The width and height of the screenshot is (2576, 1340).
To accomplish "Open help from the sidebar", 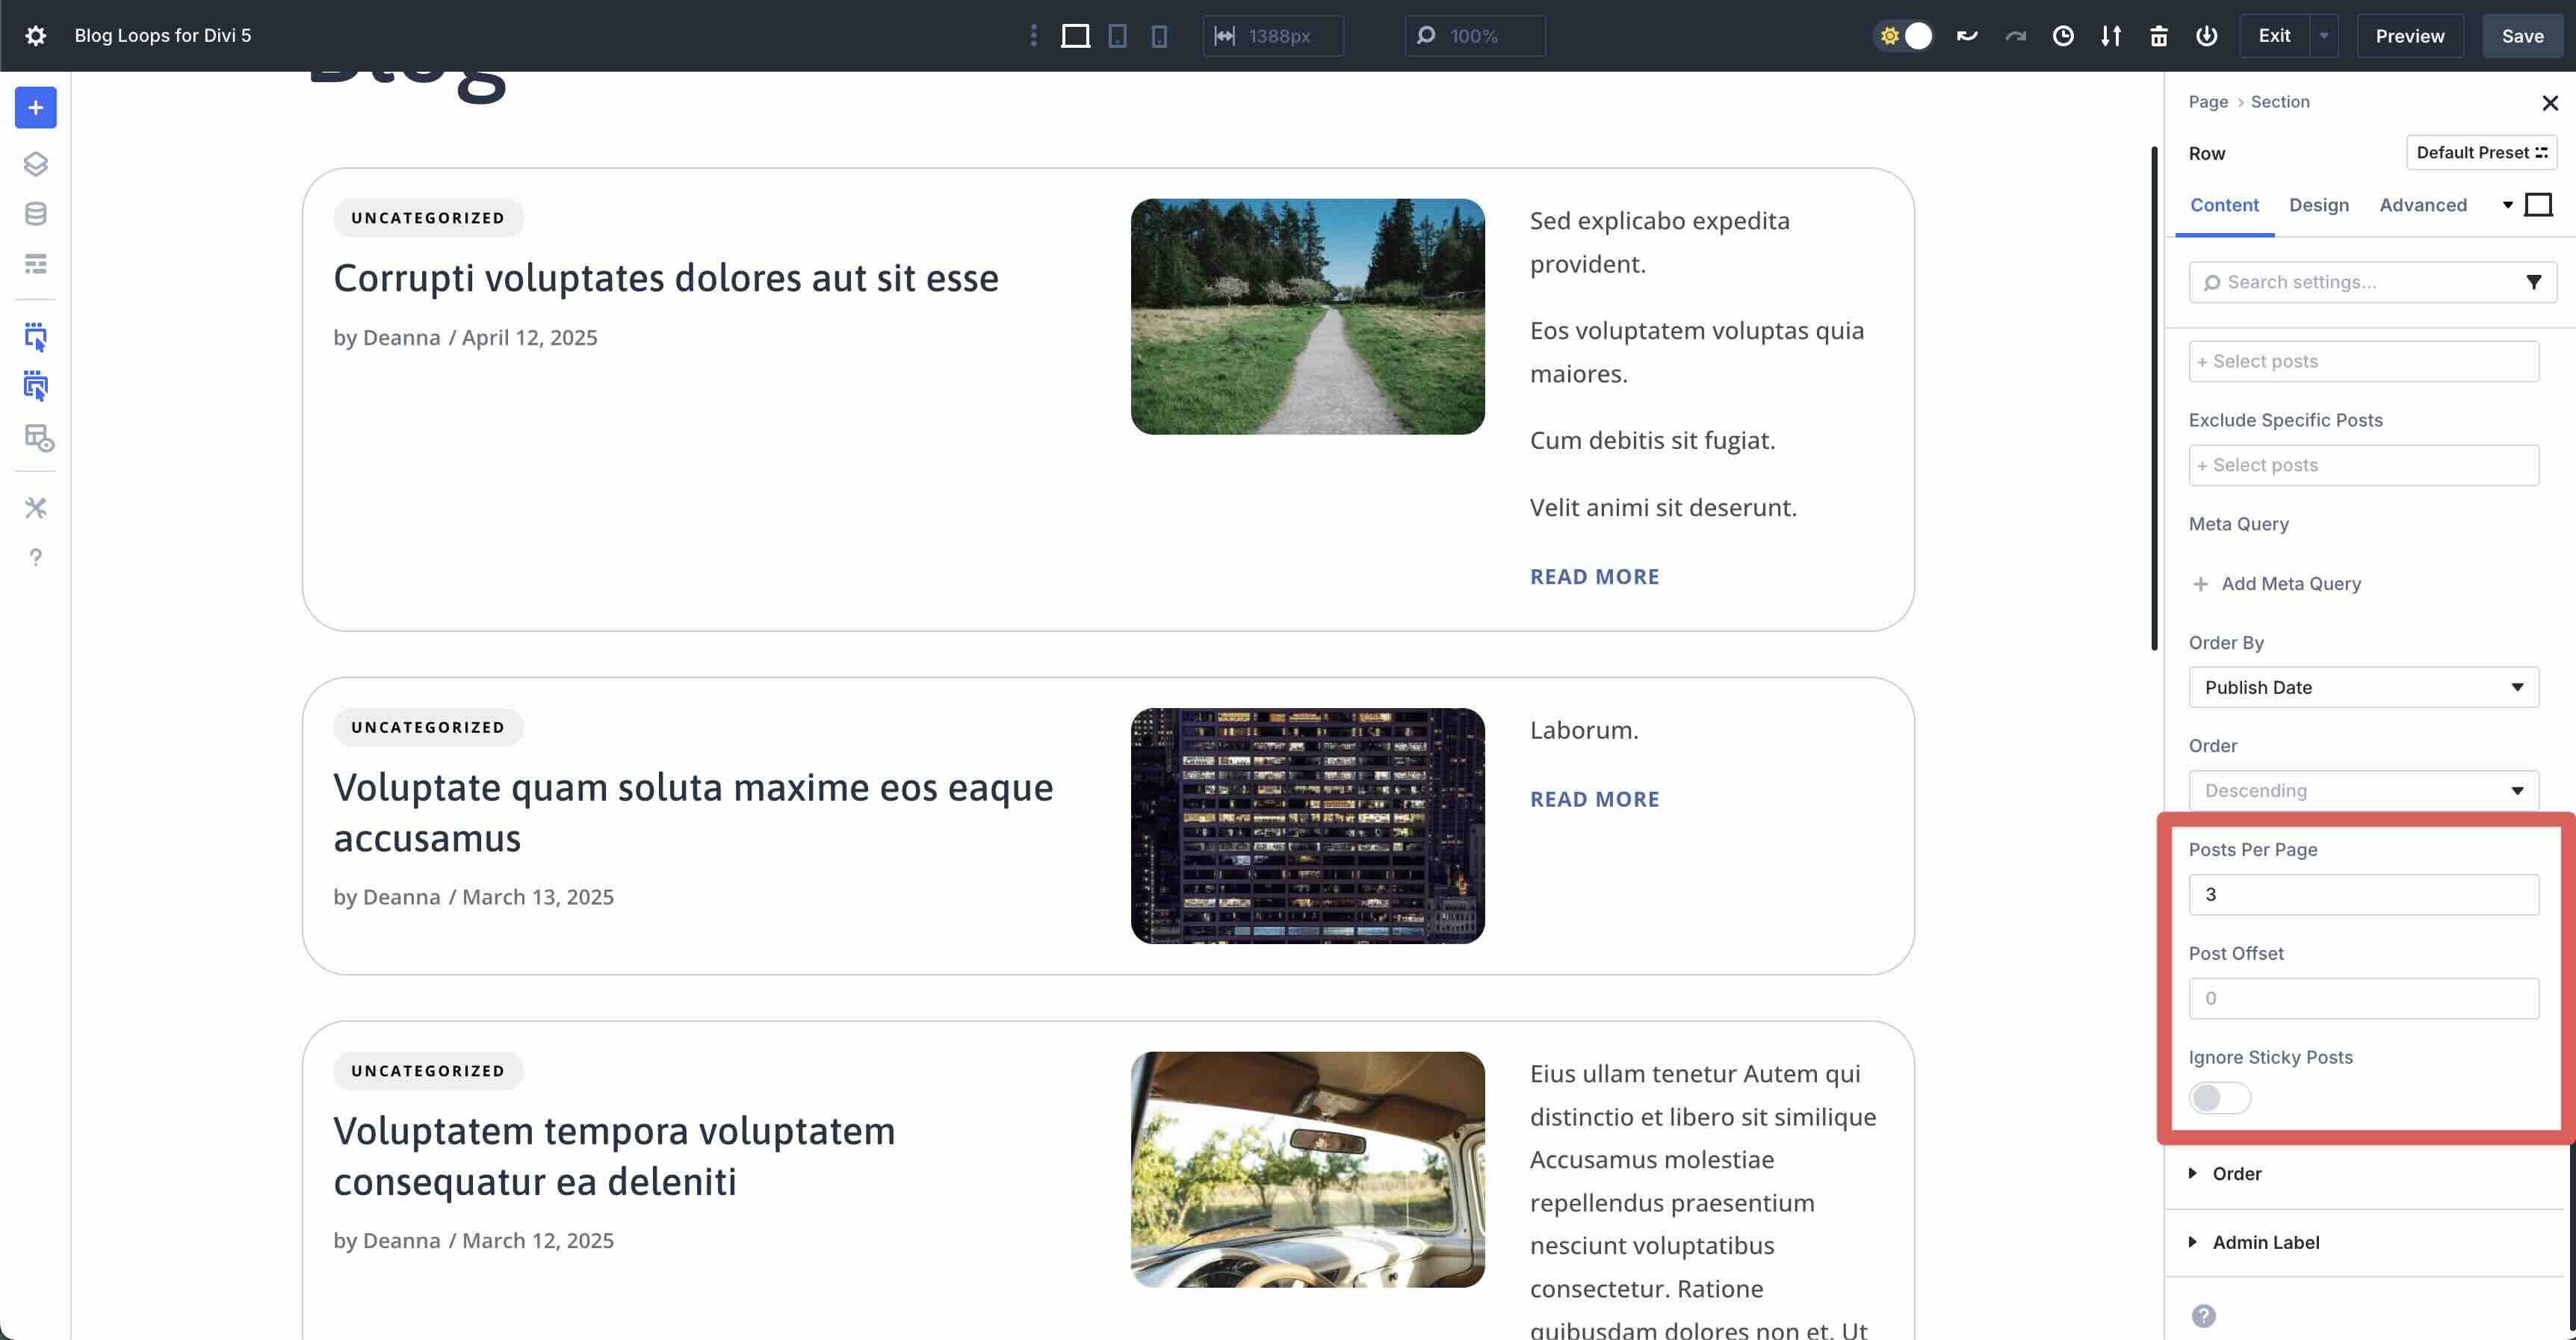I will pos(35,557).
